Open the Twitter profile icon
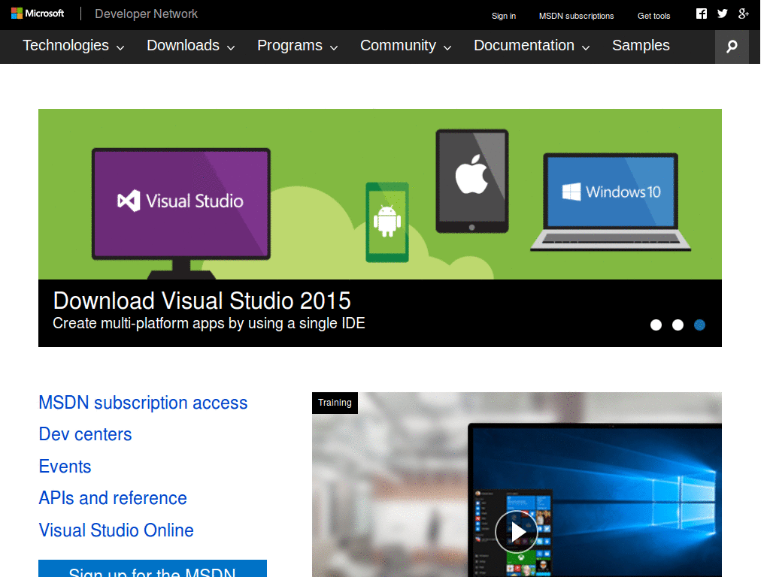This screenshot has height=577, width=770. [x=722, y=13]
